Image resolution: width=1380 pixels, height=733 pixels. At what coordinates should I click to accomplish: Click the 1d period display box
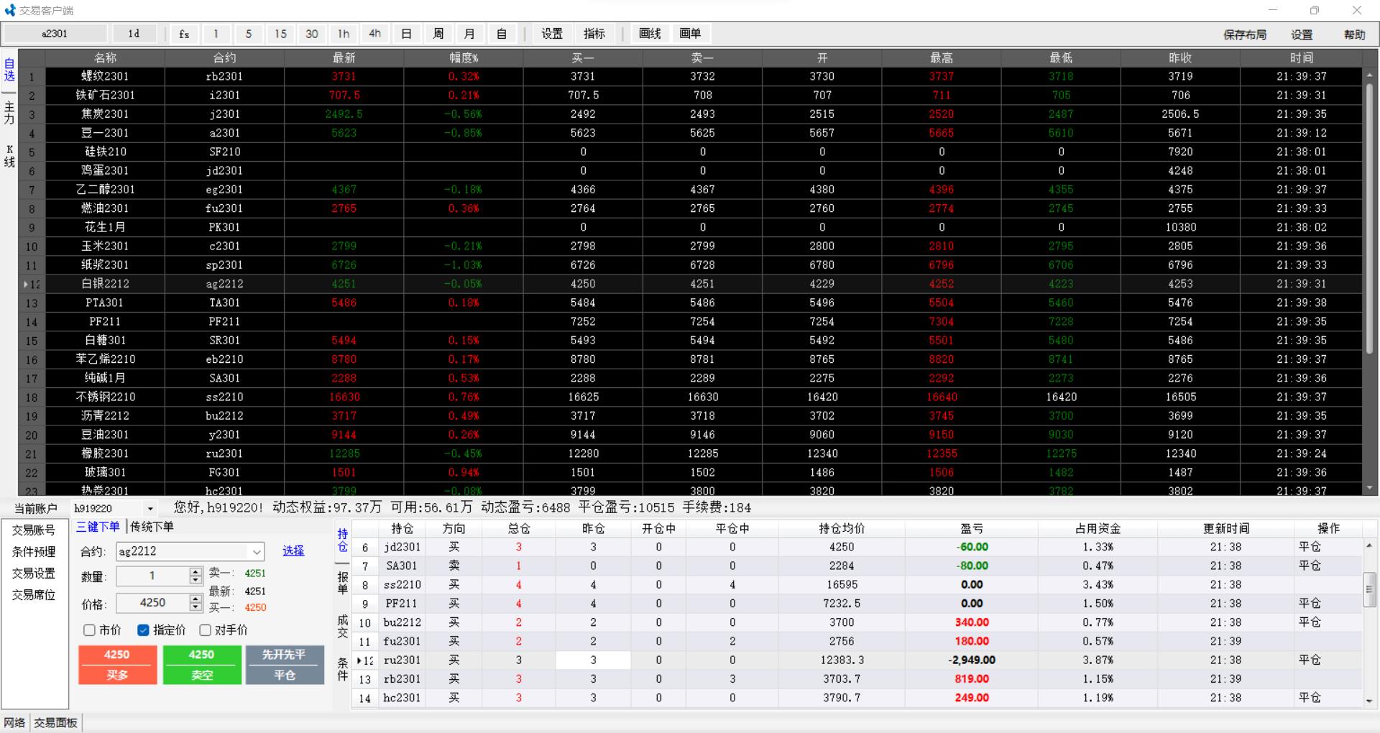click(x=134, y=34)
